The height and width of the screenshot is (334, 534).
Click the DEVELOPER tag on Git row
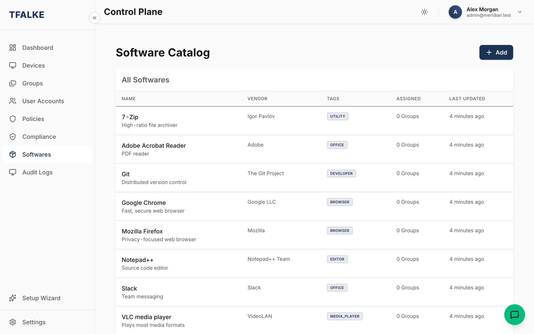(x=341, y=173)
